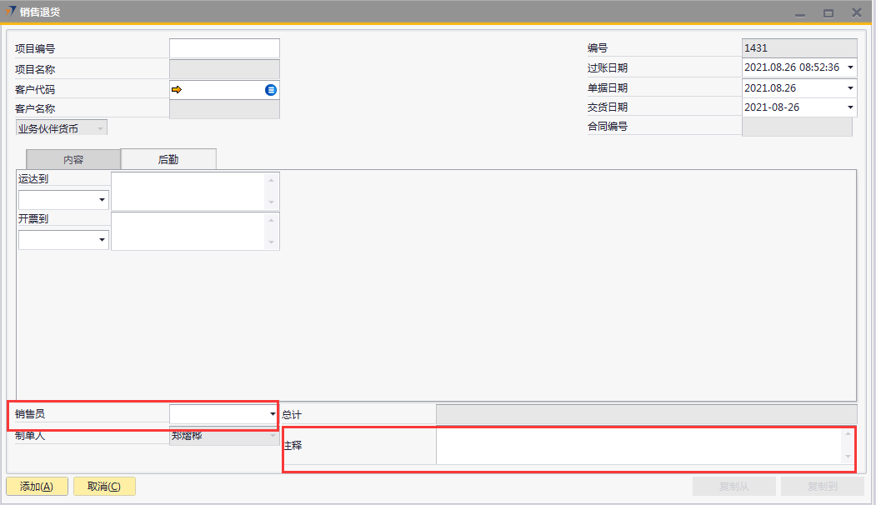Click the 取消(C) button

104,487
